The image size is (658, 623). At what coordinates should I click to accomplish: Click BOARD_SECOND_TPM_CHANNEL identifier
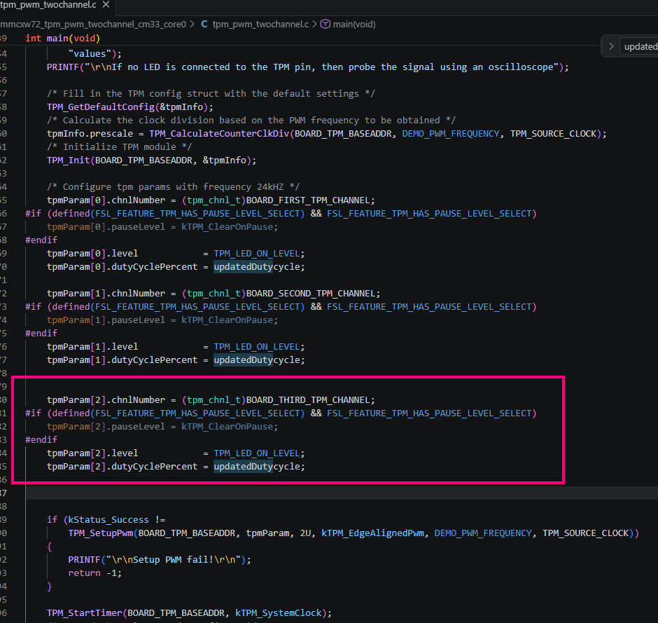click(309, 294)
